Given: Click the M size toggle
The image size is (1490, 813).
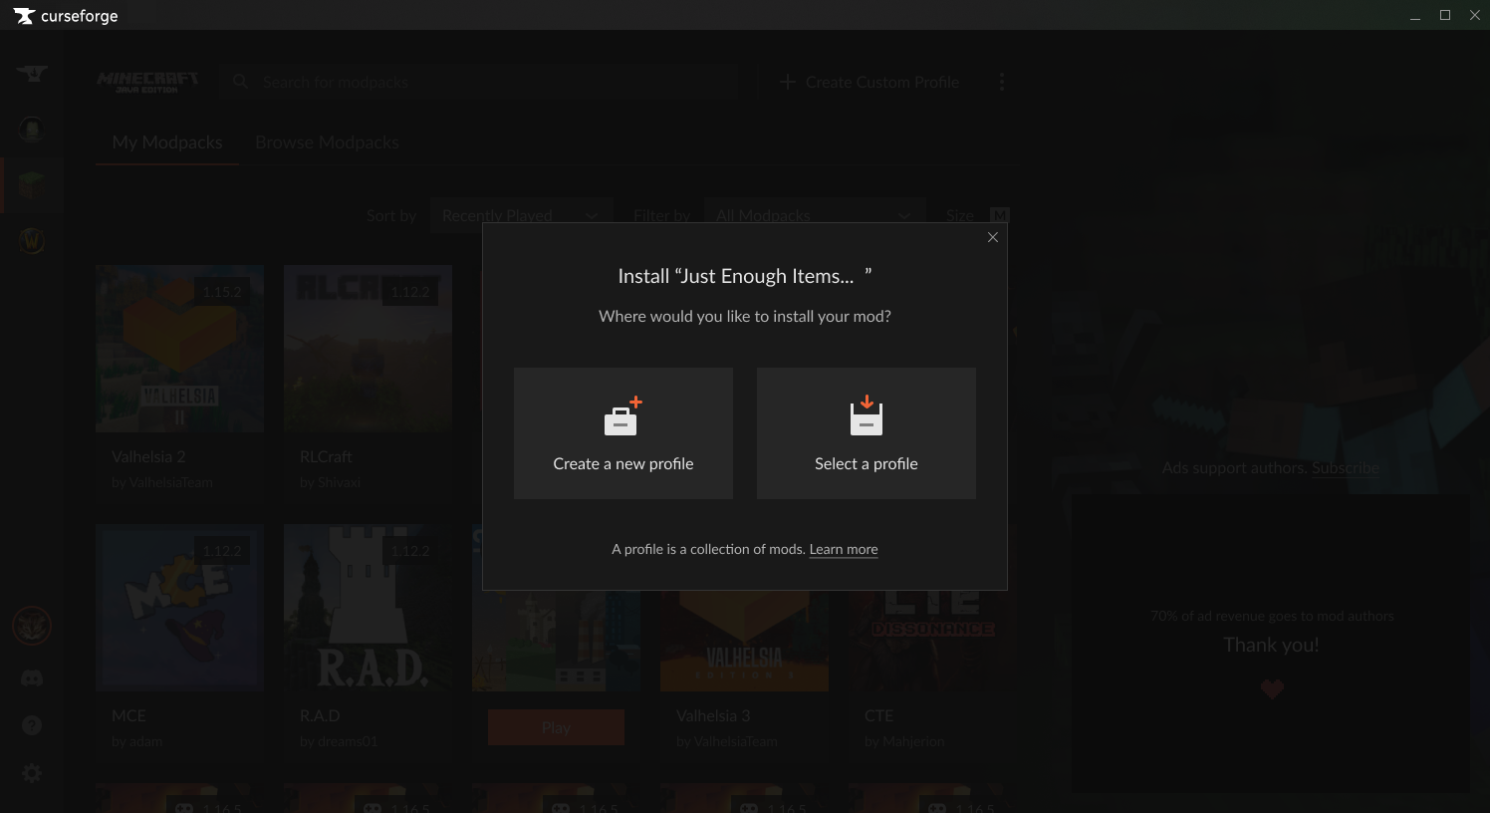Looking at the screenshot, I should coord(1000,215).
